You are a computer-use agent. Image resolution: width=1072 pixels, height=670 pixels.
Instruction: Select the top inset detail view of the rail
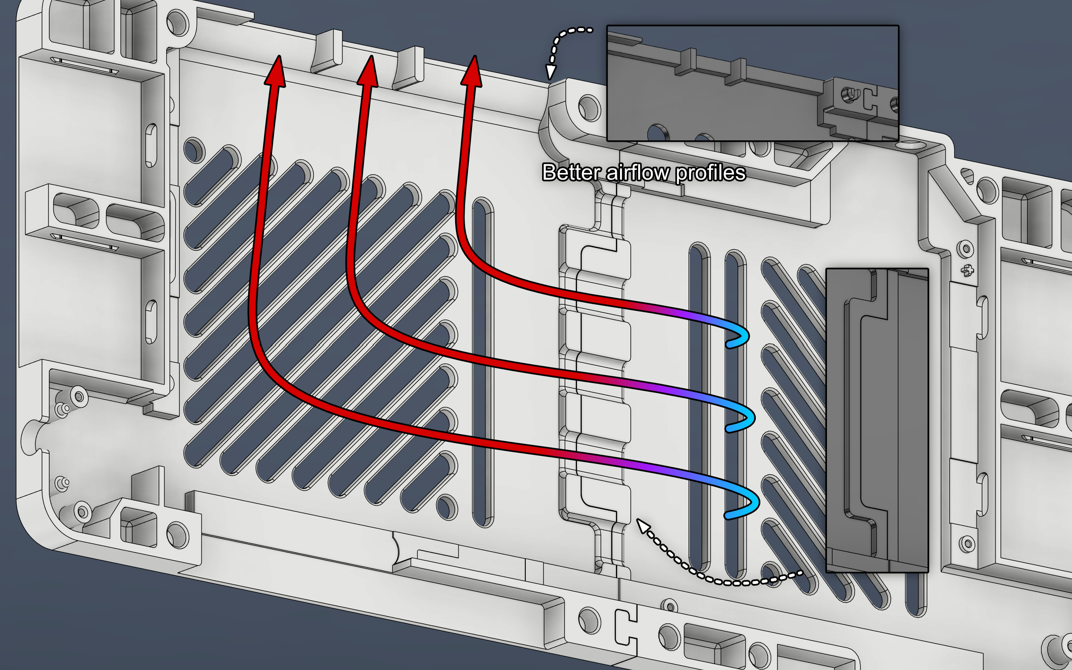click(753, 83)
